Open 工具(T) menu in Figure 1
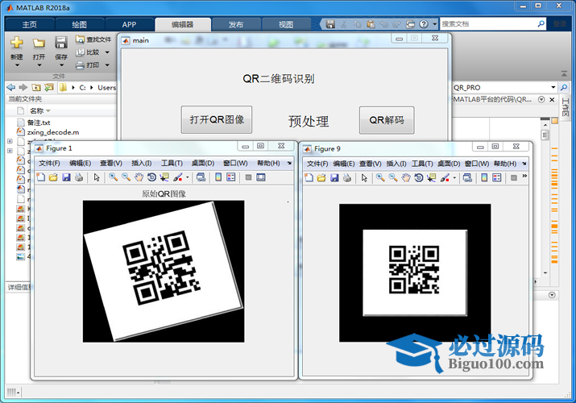The height and width of the screenshot is (403, 576). click(172, 163)
